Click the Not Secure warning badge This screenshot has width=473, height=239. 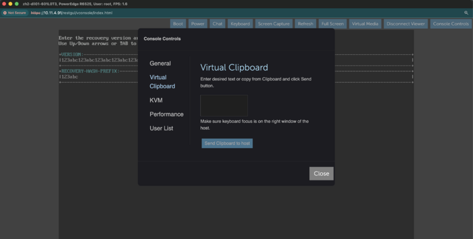[15, 12]
